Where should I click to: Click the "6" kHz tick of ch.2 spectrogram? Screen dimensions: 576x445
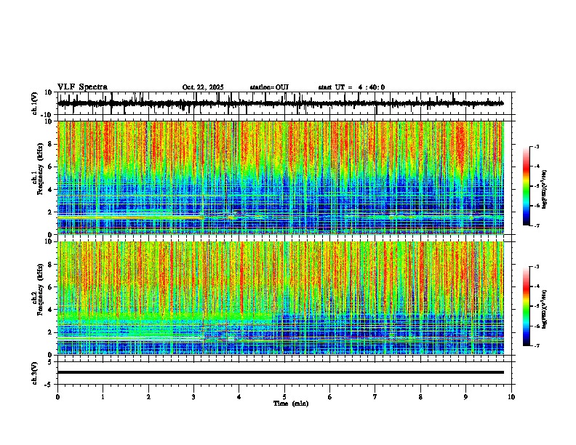[51, 287]
